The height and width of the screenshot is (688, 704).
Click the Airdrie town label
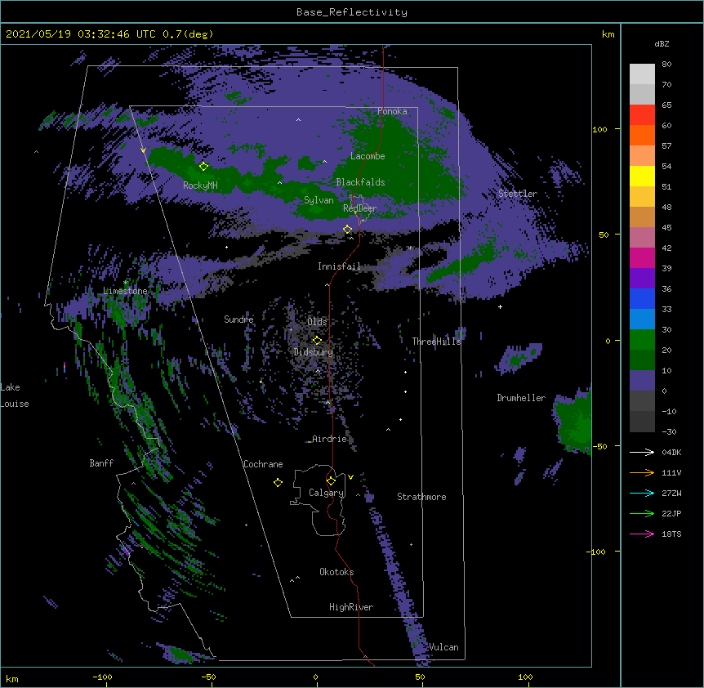[330, 439]
